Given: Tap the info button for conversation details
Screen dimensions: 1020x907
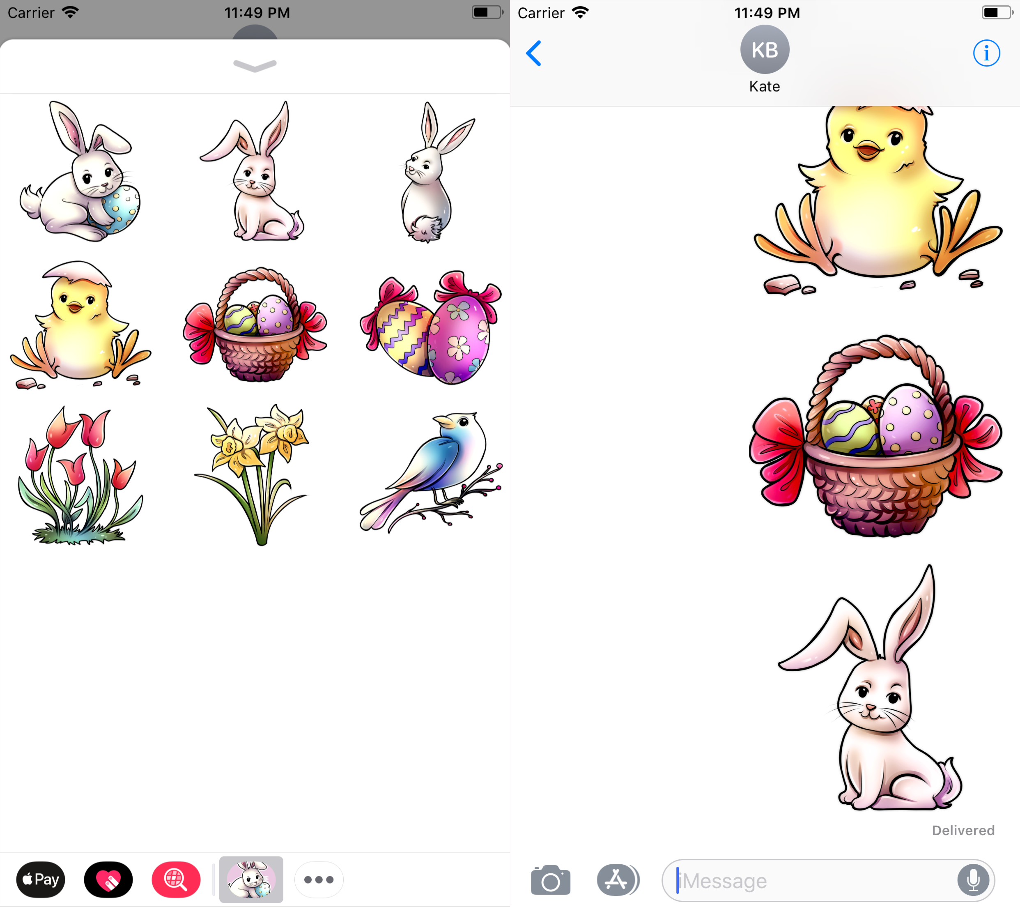Looking at the screenshot, I should (987, 53).
